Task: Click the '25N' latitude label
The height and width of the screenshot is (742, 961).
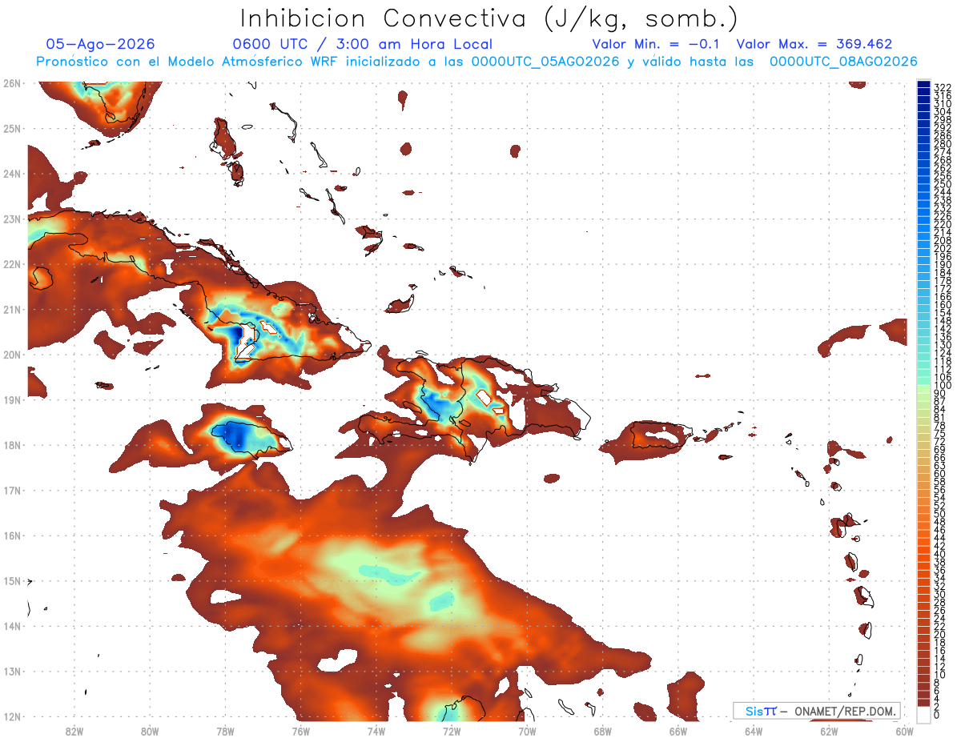Action: (11, 128)
